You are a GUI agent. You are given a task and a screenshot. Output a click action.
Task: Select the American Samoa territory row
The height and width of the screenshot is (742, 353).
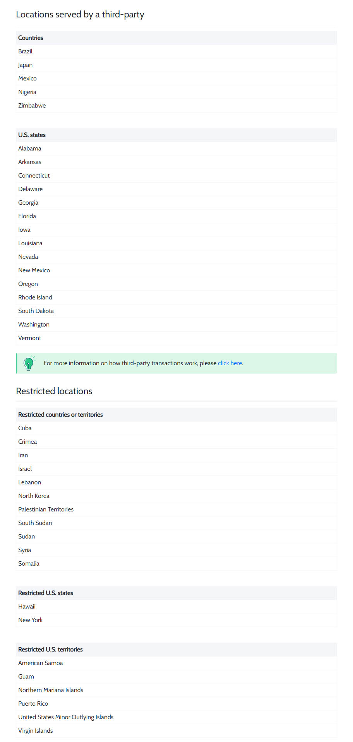point(176,663)
